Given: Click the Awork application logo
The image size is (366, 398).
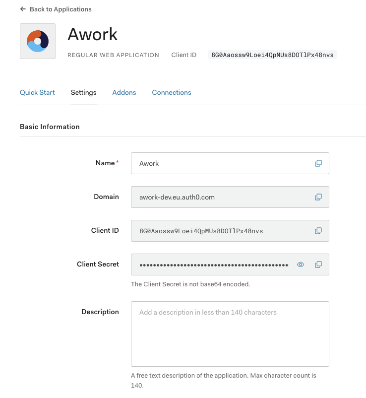Looking at the screenshot, I should pyautogui.click(x=38, y=41).
